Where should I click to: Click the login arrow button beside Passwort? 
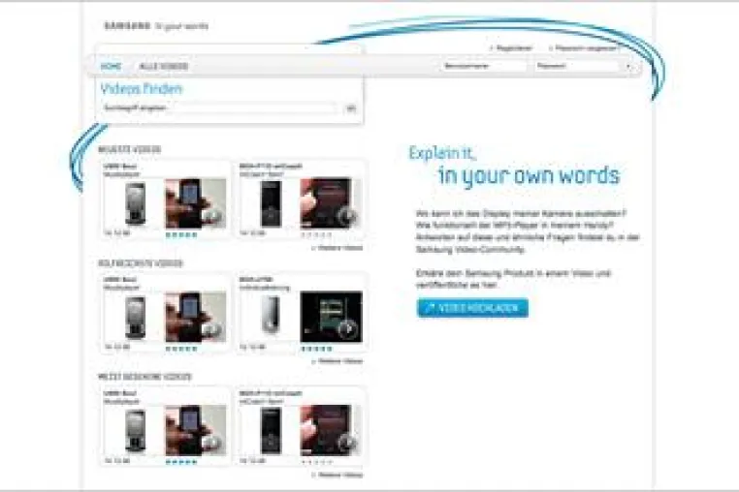click(628, 67)
